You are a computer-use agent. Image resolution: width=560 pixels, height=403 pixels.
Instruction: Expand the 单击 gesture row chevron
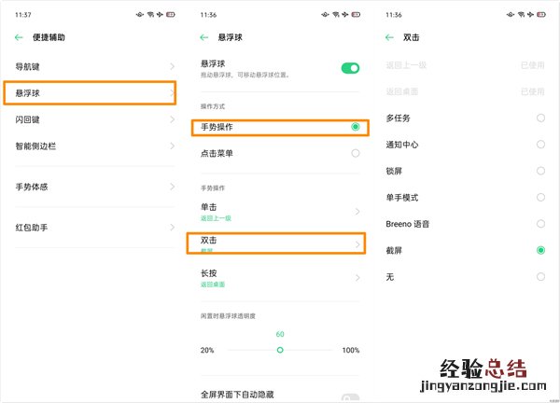point(356,211)
